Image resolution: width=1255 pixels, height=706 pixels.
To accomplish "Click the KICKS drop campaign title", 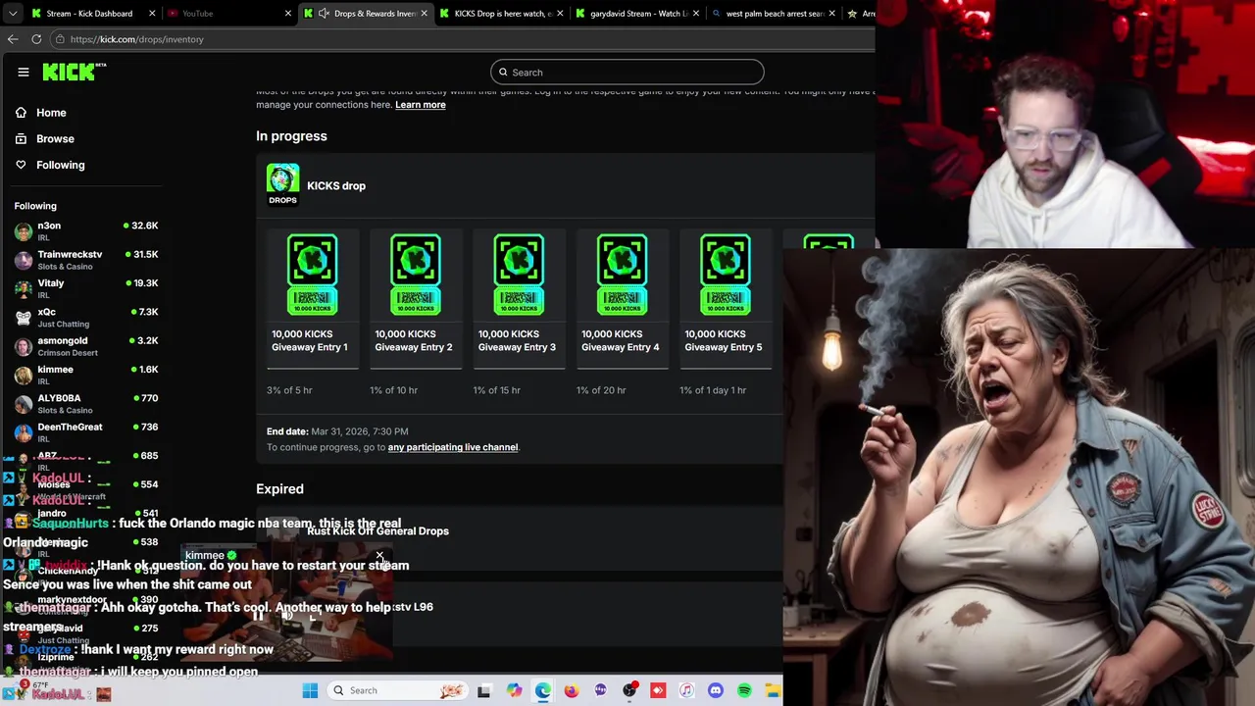I will tap(336, 185).
